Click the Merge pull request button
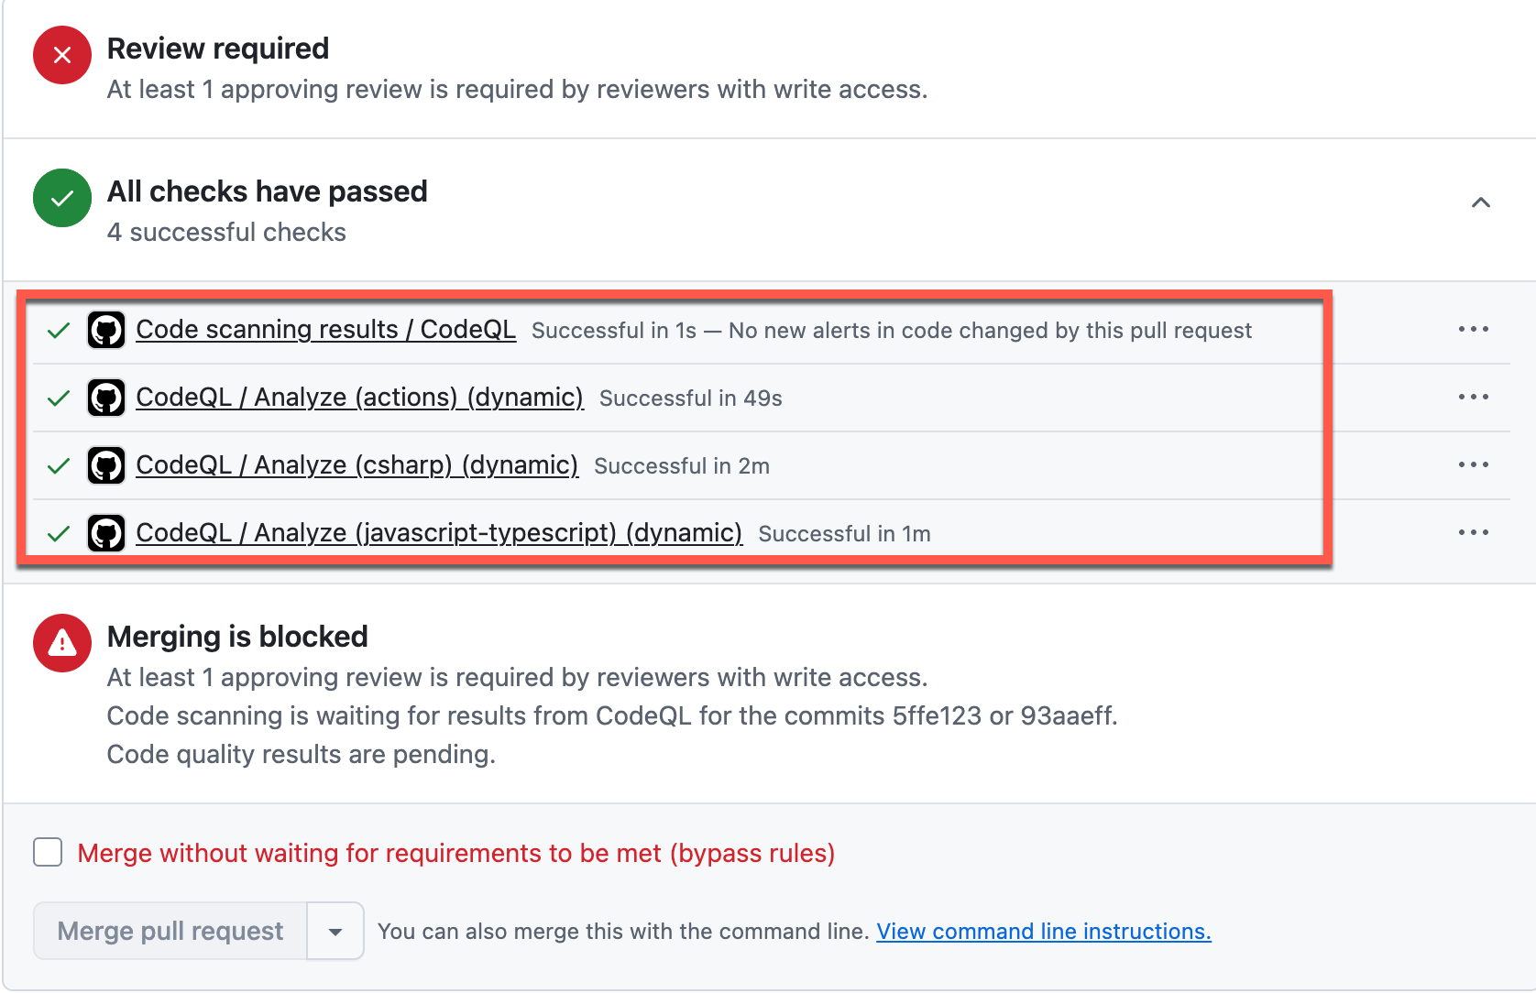Viewport: 1536px width, 993px height. 170,932
